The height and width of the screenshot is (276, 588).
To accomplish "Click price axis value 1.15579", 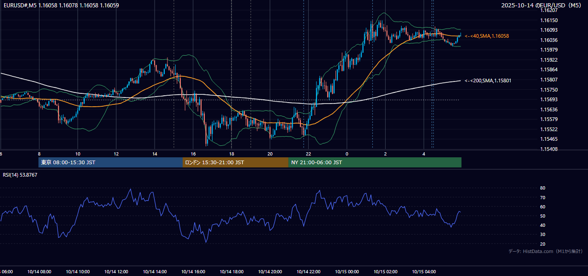I will click(x=549, y=119).
